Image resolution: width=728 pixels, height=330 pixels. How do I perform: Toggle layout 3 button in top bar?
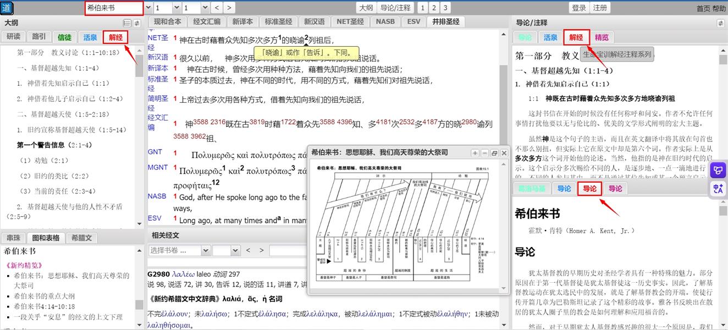coord(445,8)
